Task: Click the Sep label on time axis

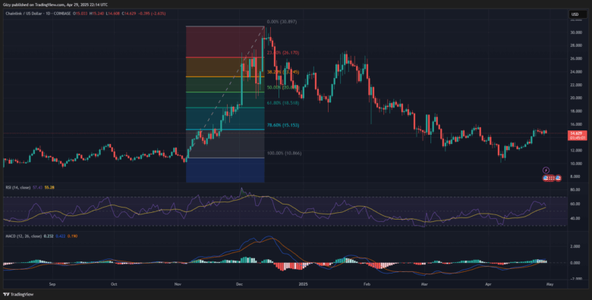Action: (x=52, y=285)
